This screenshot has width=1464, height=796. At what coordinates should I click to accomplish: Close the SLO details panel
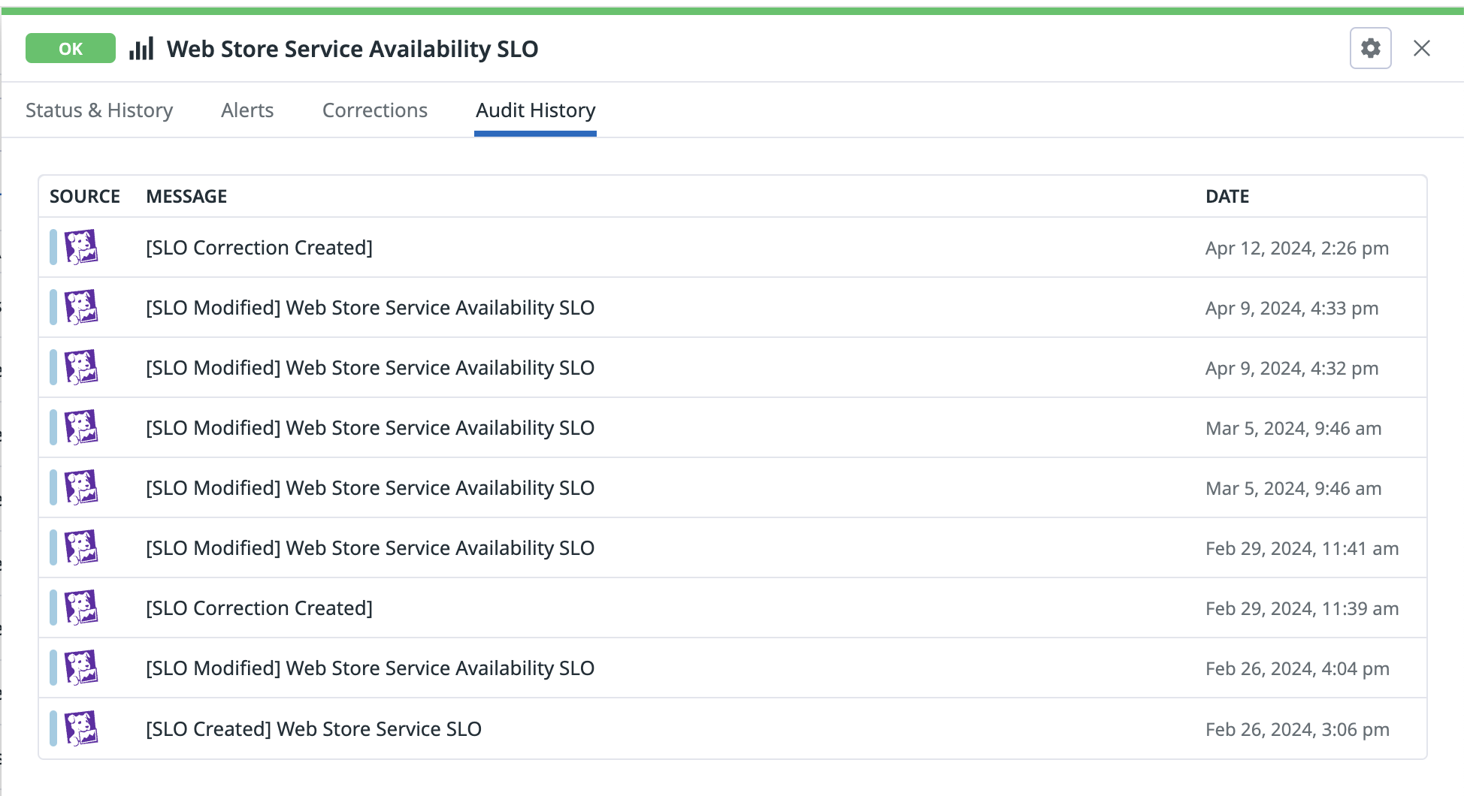[x=1421, y=48]
